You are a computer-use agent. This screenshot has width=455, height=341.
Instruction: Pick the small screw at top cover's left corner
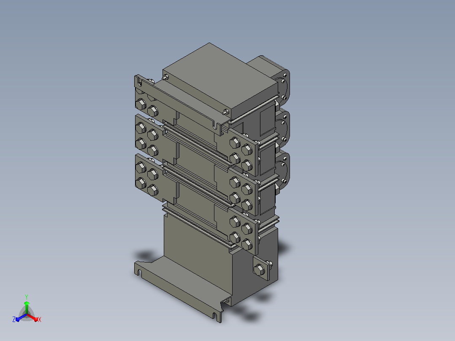pos(166,77)
